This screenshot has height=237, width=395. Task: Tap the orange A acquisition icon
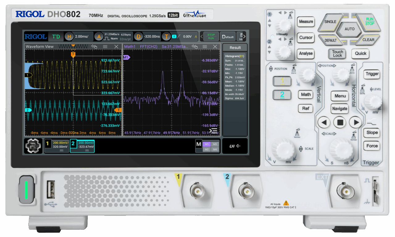pyautogui.click(x=99, y=37)
